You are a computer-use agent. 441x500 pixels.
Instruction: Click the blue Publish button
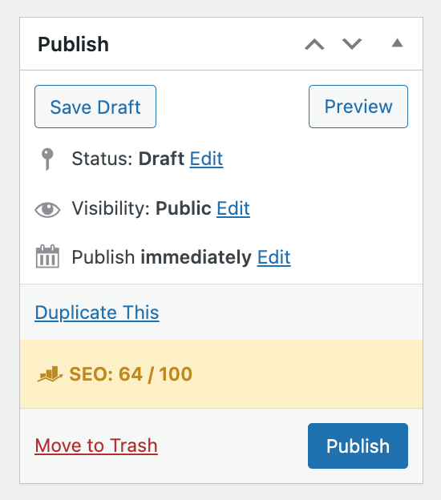click(358, 446)
